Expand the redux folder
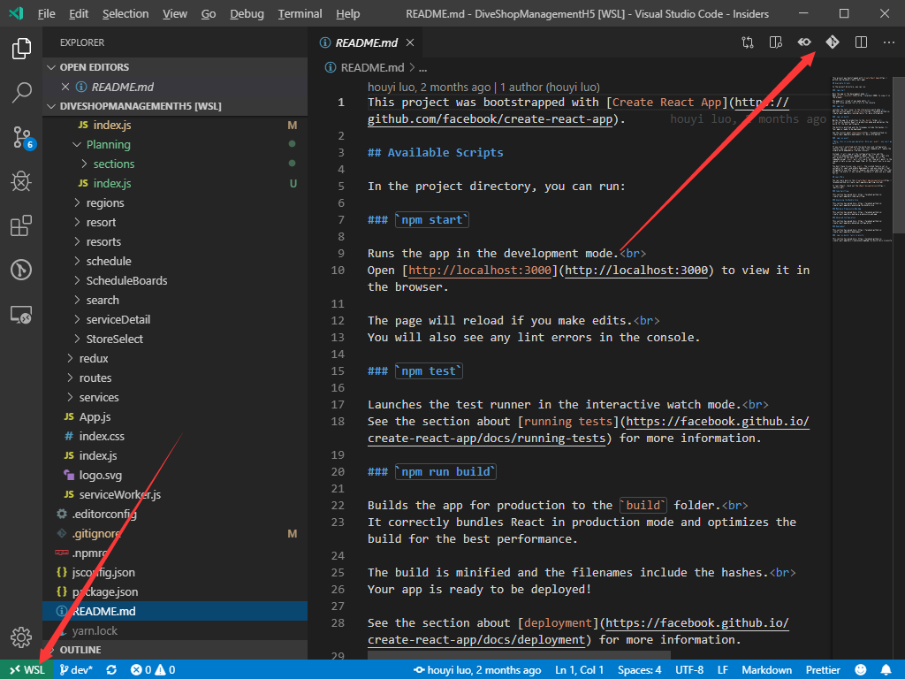The width and height of the screenshot is (905, 679). point(93,358)
